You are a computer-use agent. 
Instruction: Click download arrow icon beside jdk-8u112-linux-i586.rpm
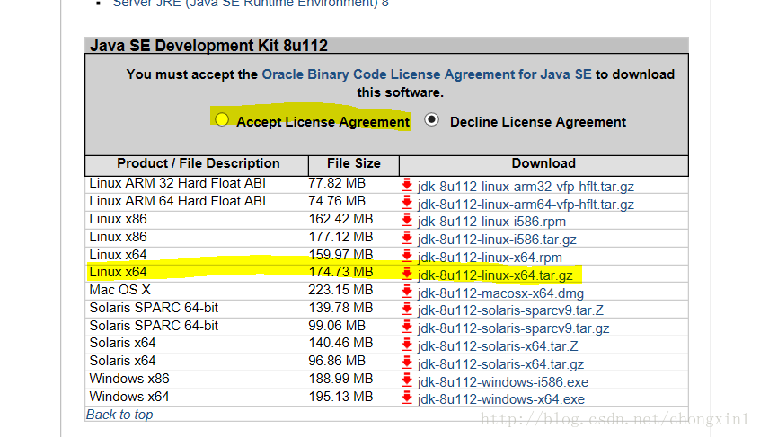[407, 221]
